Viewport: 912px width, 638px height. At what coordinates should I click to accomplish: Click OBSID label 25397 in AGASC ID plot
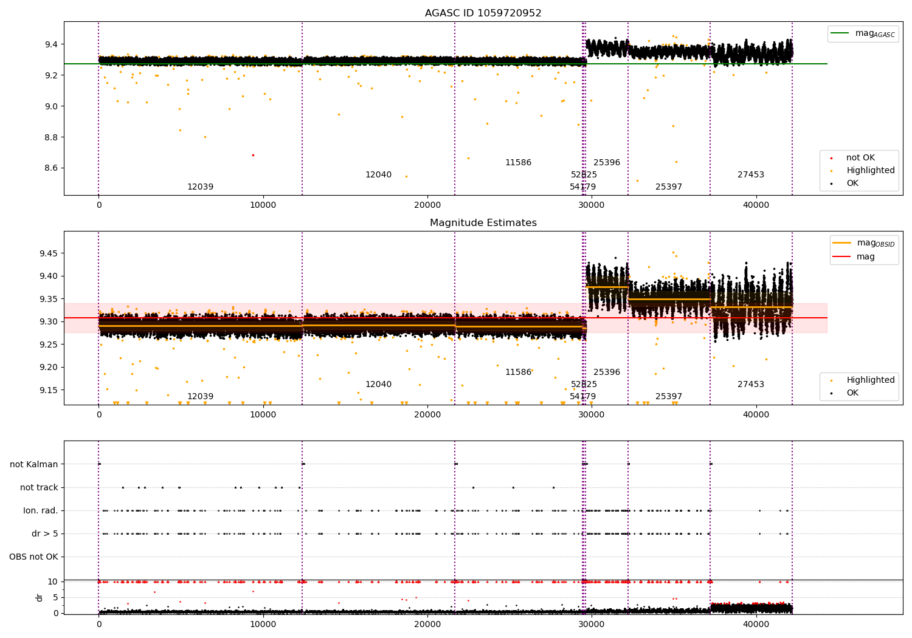click(669, 187)
